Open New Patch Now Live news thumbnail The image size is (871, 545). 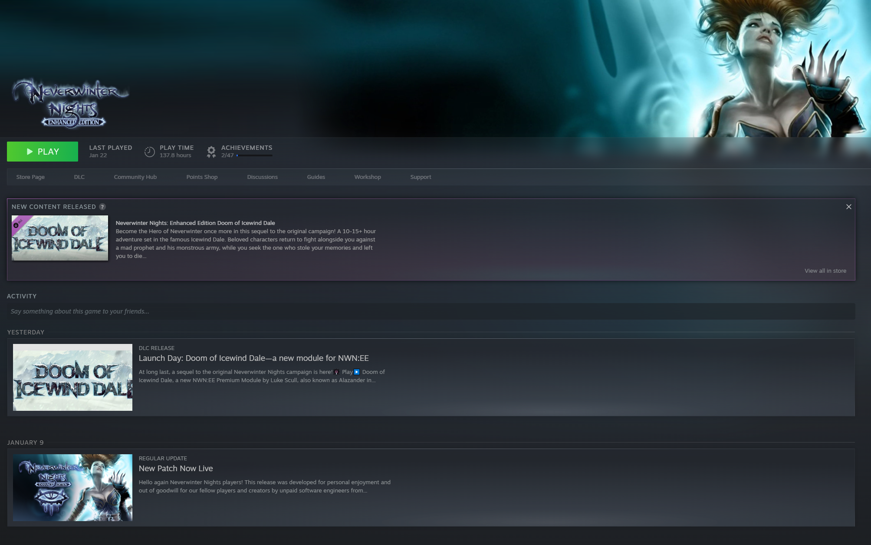point(72,487)
